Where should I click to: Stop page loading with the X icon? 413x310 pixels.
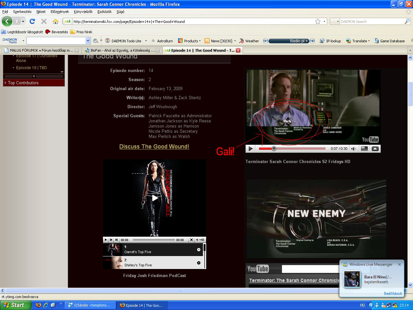pos(44,21)
